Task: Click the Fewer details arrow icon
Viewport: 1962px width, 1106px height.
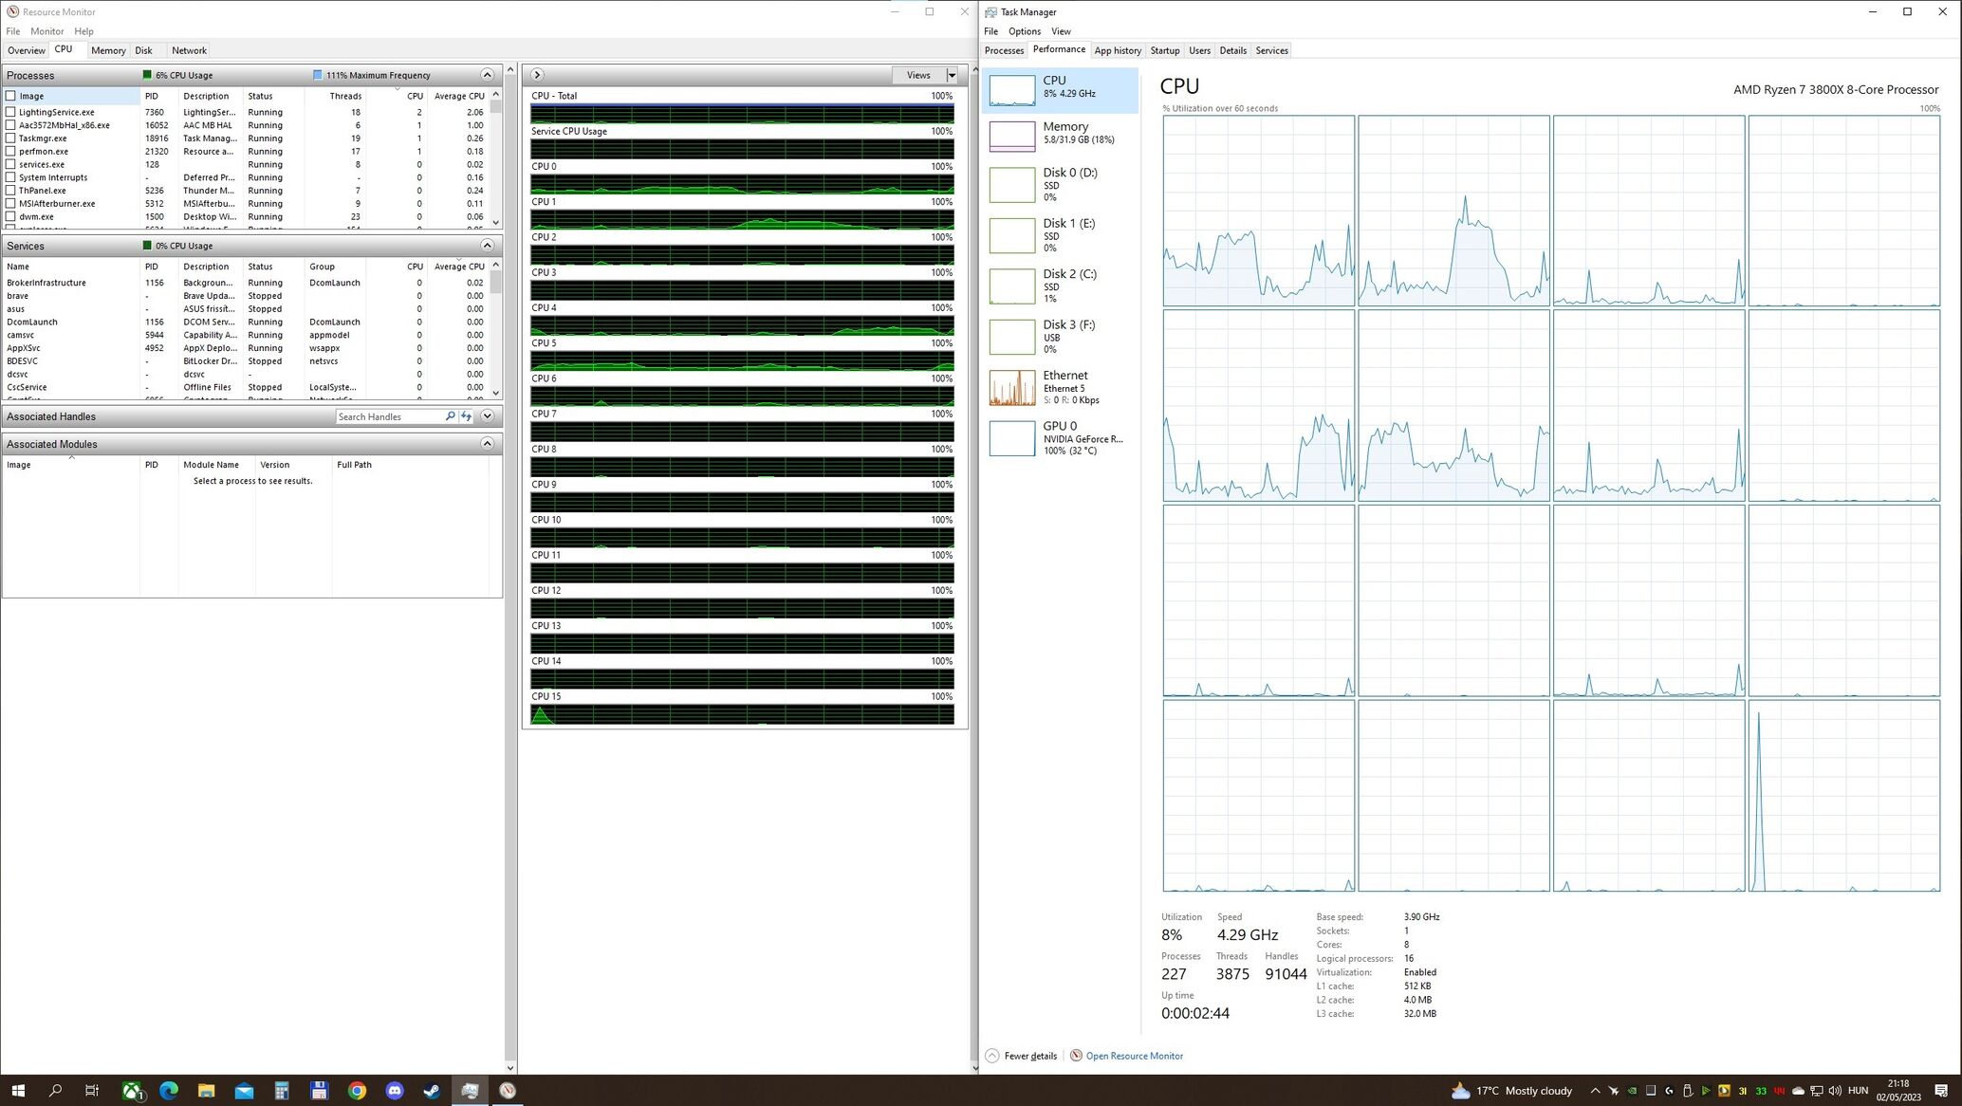Action: coord(992,1056)
